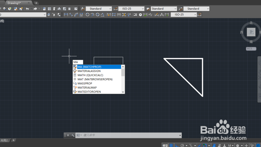The image size is (261, 147).
Task: Expand the 1:1 annotation scale dropdown
Action: [233, 145]
